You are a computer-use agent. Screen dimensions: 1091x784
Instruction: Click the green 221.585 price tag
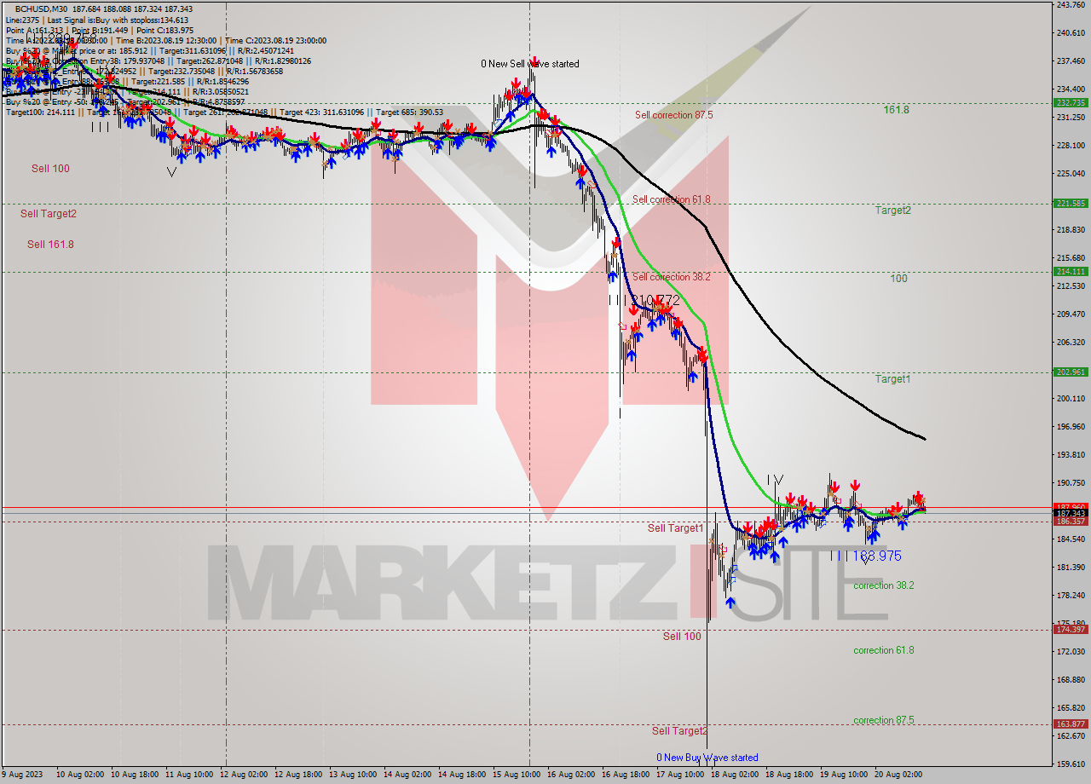click(x=1071, y=203)
